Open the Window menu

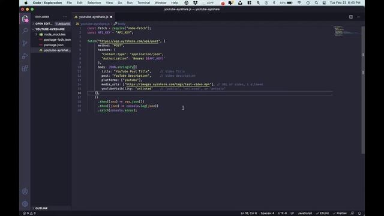[x=161, y=2]
